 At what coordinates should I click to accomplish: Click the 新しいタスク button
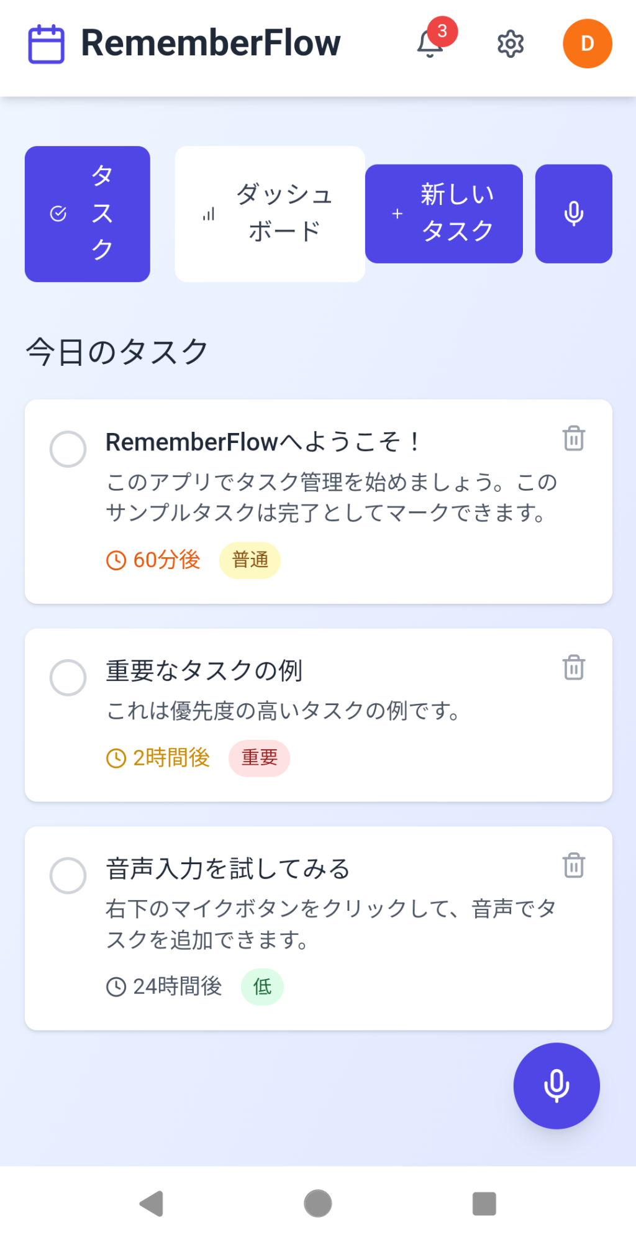pos(443,214)
